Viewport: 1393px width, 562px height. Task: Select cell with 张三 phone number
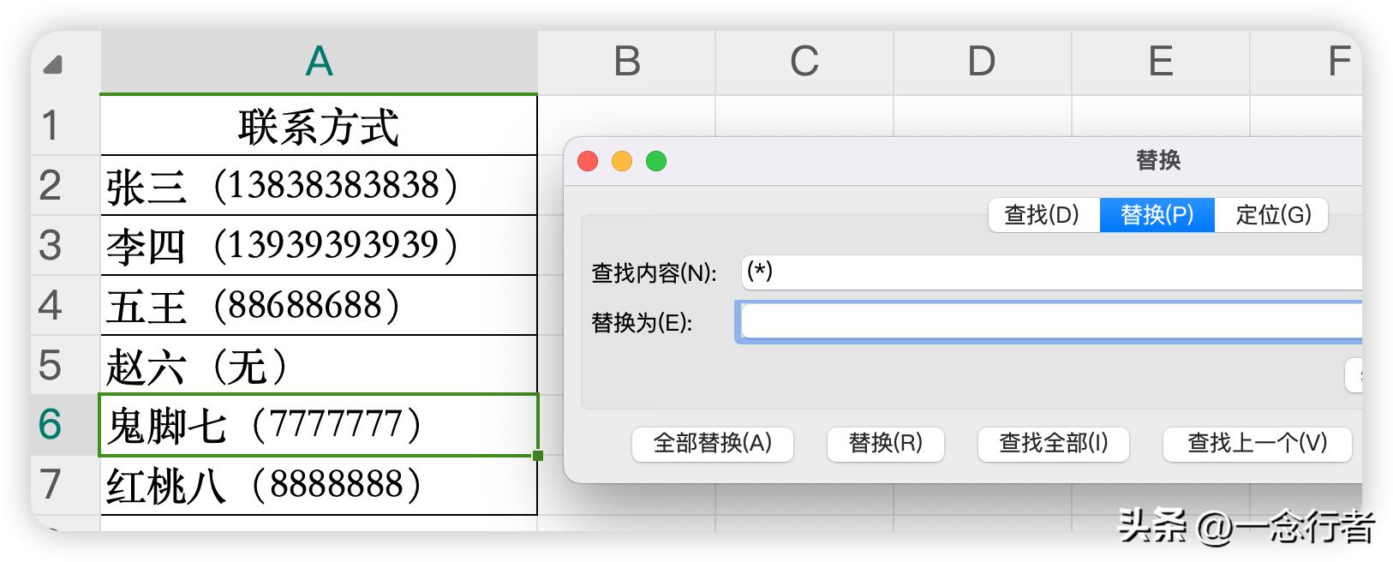tap(319, 186)
